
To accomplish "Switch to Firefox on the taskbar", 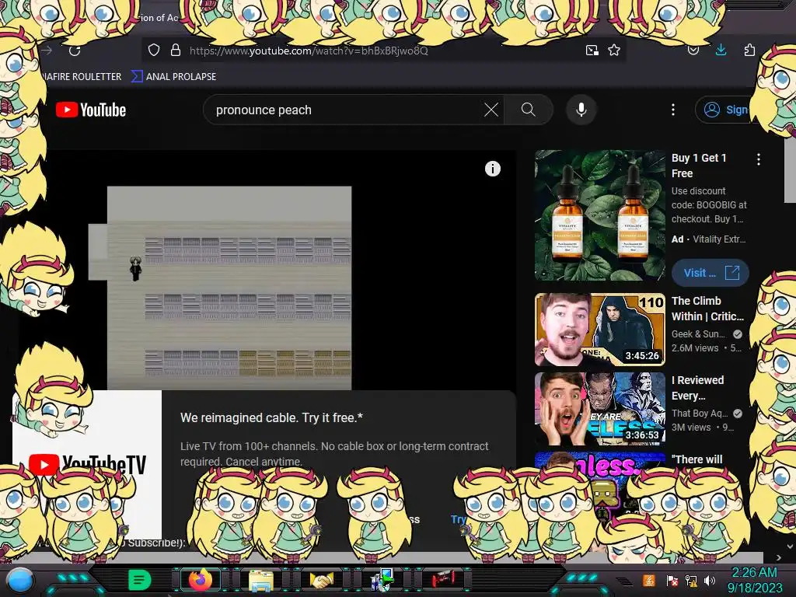I will 201,580.
